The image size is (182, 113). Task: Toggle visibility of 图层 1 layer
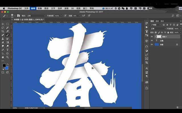(152, 37)
